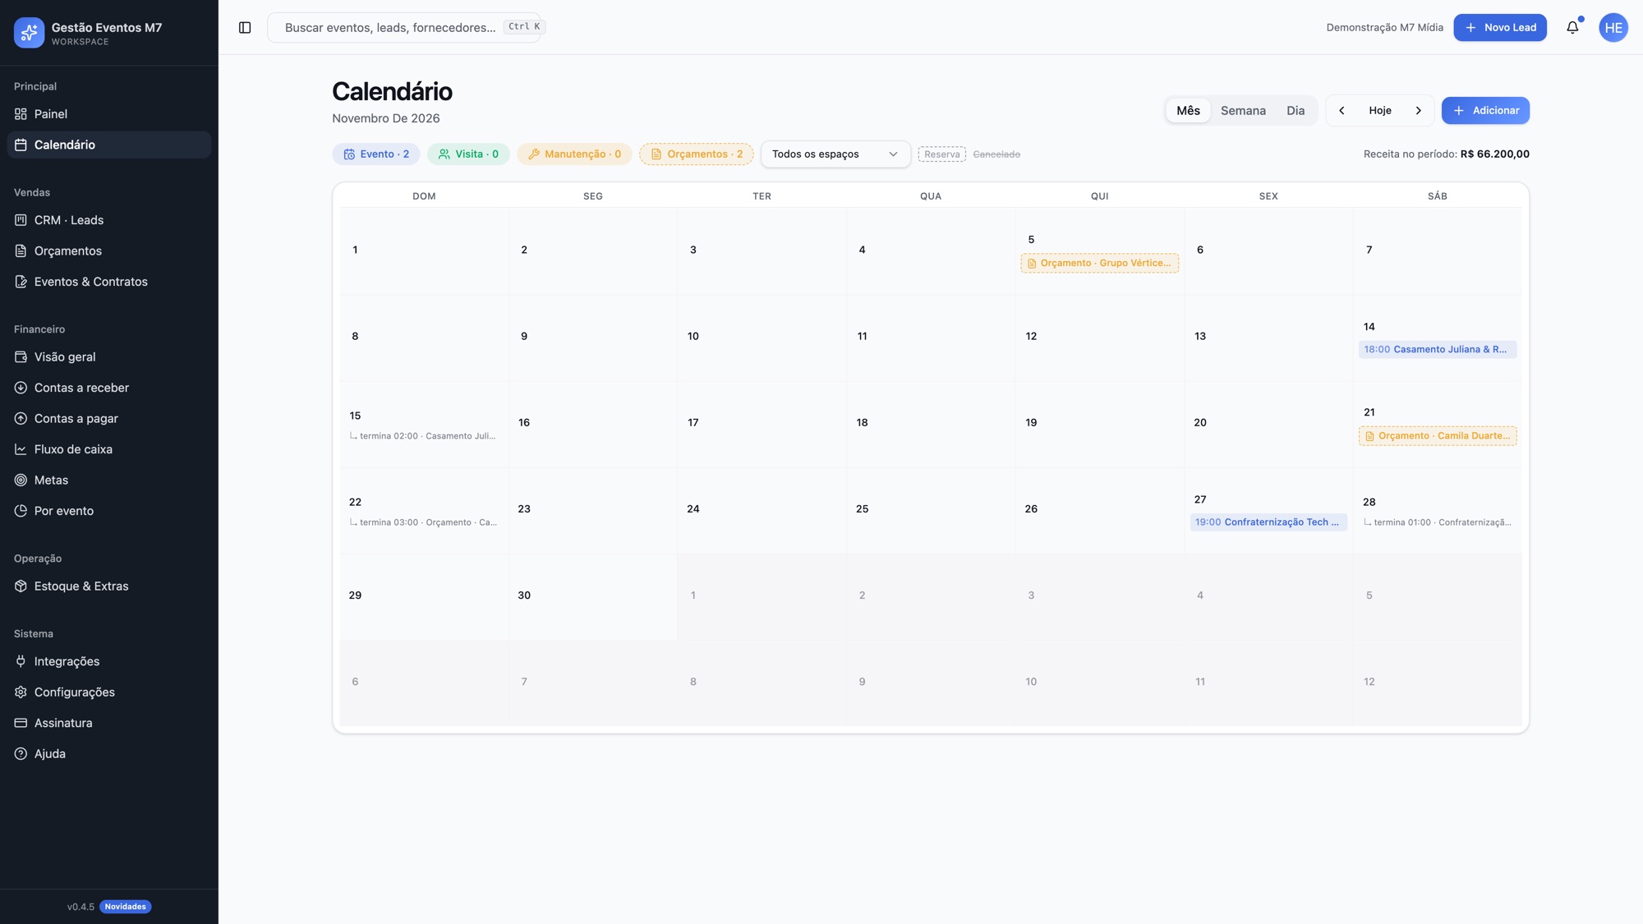Go to CRM · Leads
This screenshot has width=1643, height=924.
pos(109,220)
